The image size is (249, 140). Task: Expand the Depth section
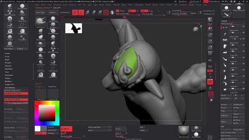coord(7,59)
